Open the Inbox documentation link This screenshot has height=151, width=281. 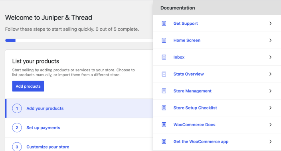pyautogui.click(x=179, y=57)
